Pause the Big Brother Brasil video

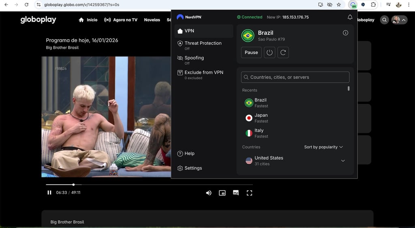pos(49,193)
